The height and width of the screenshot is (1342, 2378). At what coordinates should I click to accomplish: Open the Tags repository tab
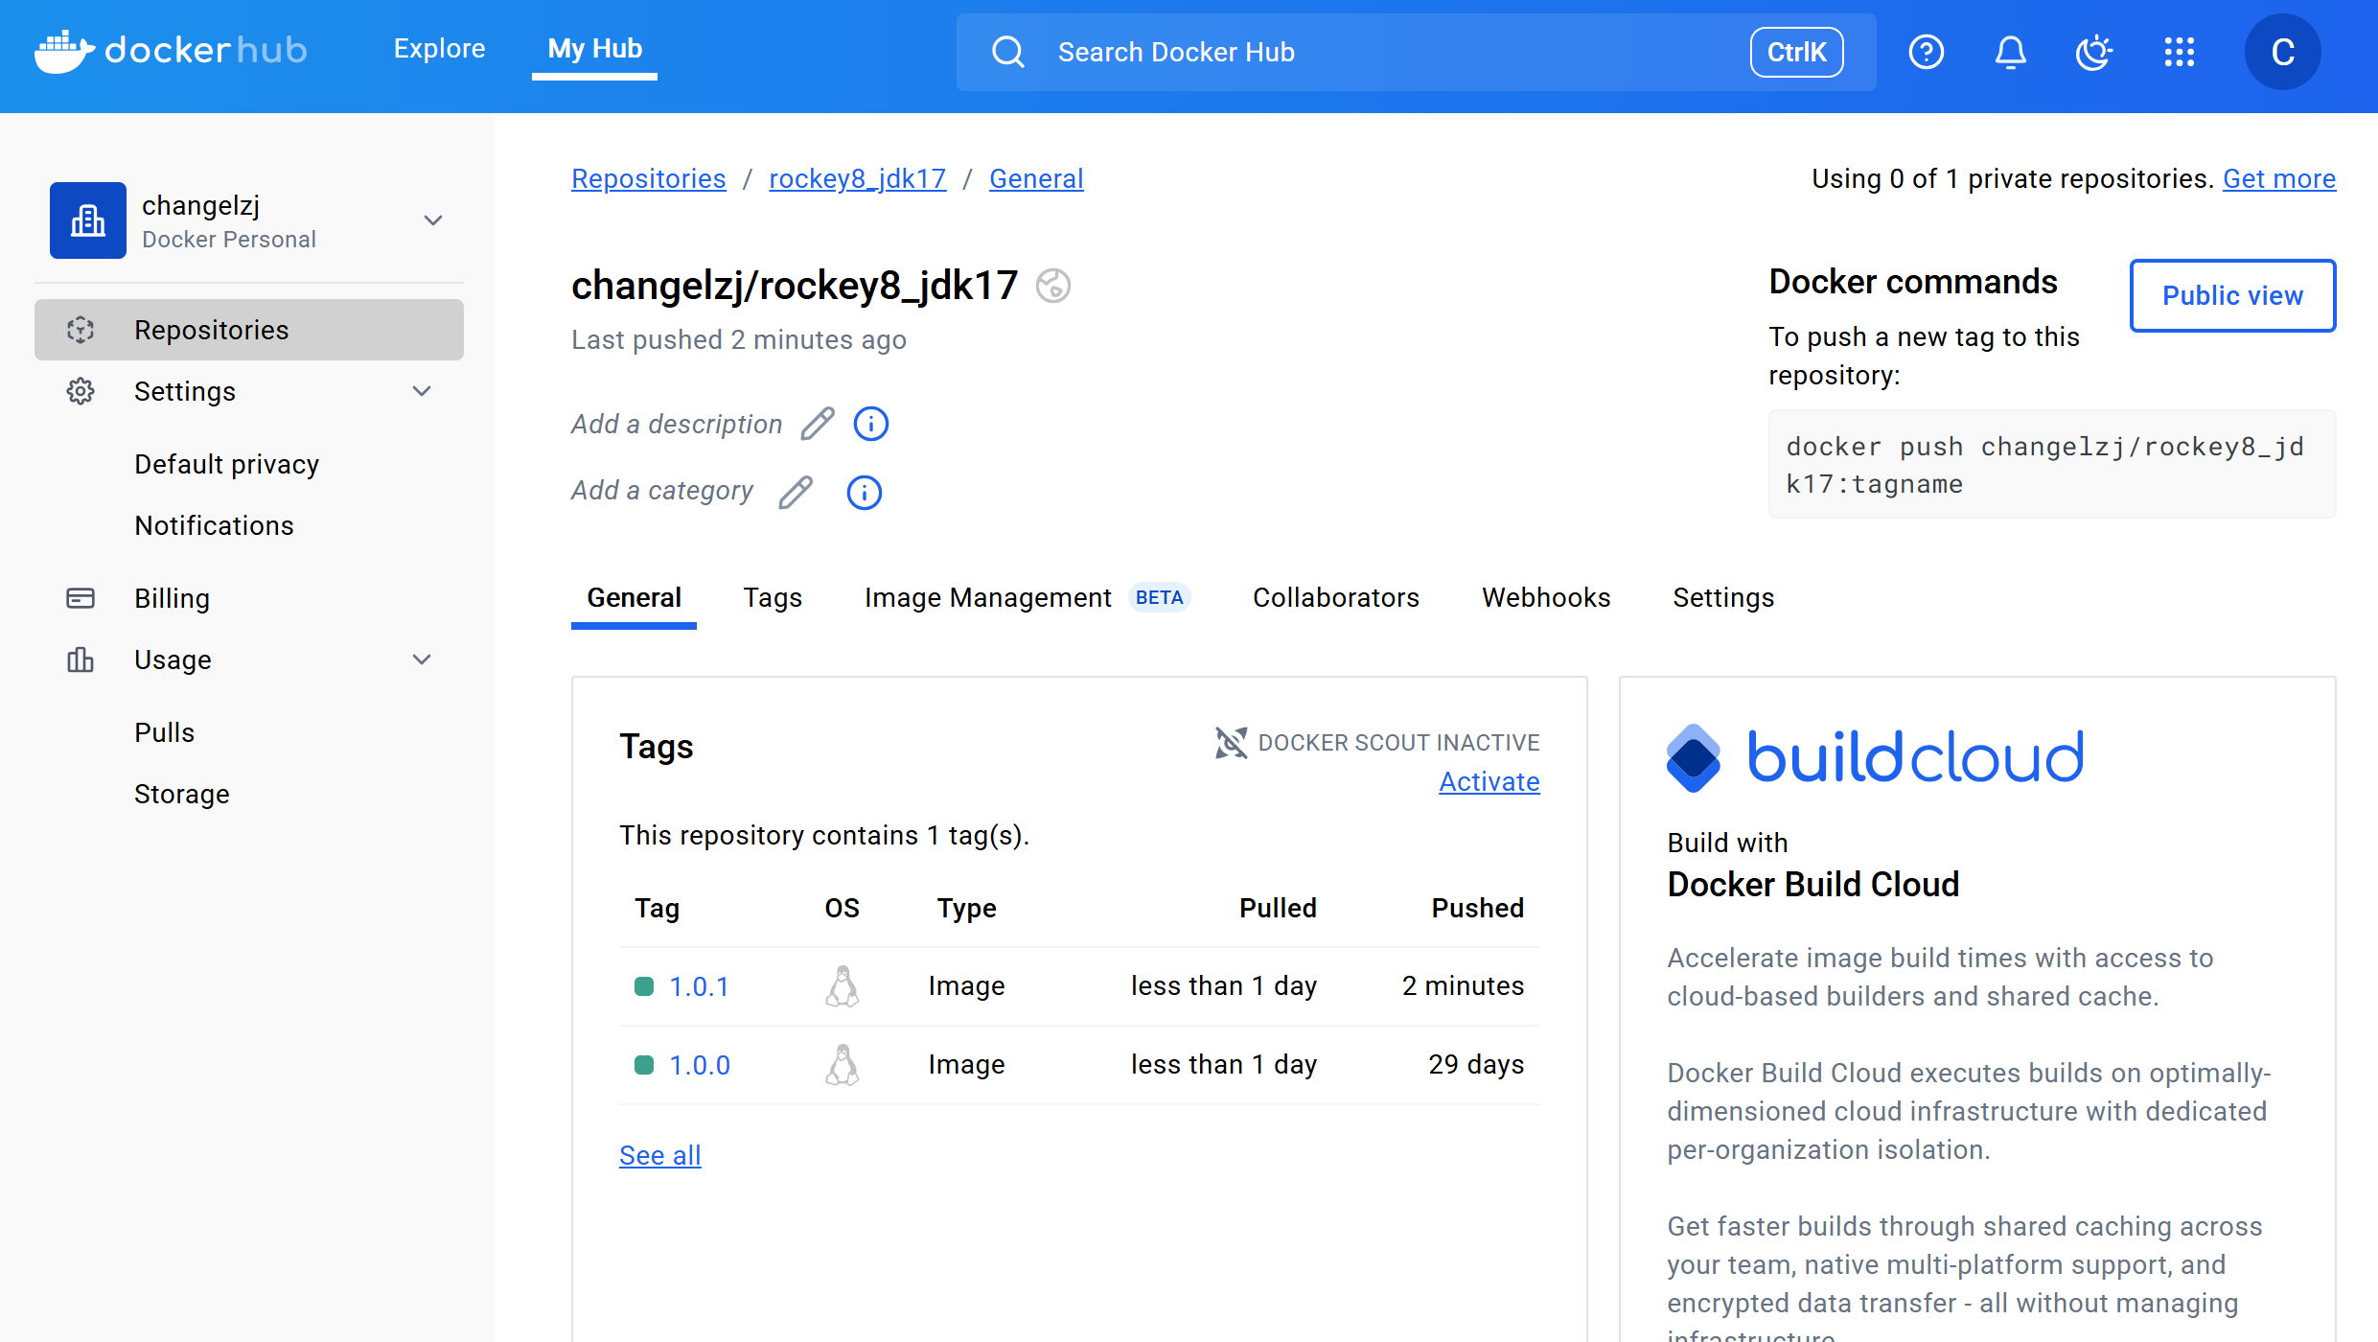point(773,598)
